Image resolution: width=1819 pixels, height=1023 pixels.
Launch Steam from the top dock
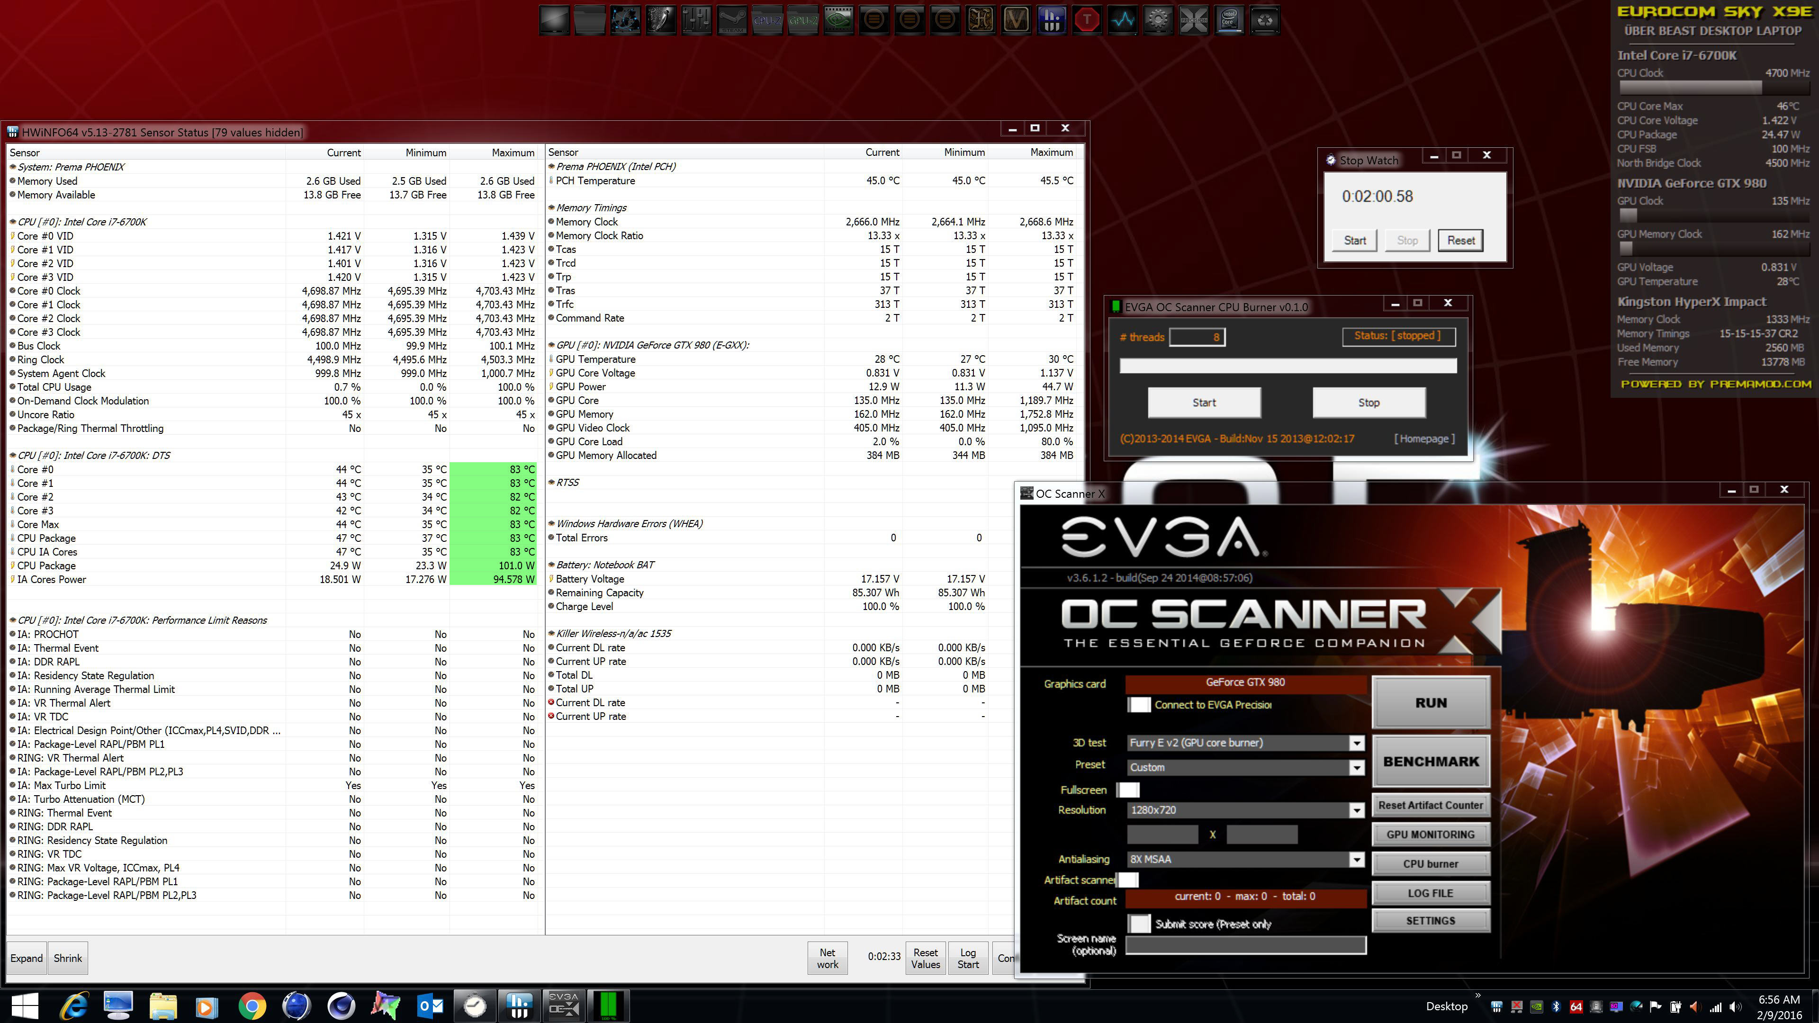(731, 20)
